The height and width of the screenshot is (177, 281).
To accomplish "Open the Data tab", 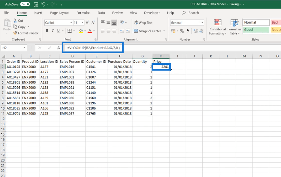I will point(101,13).
